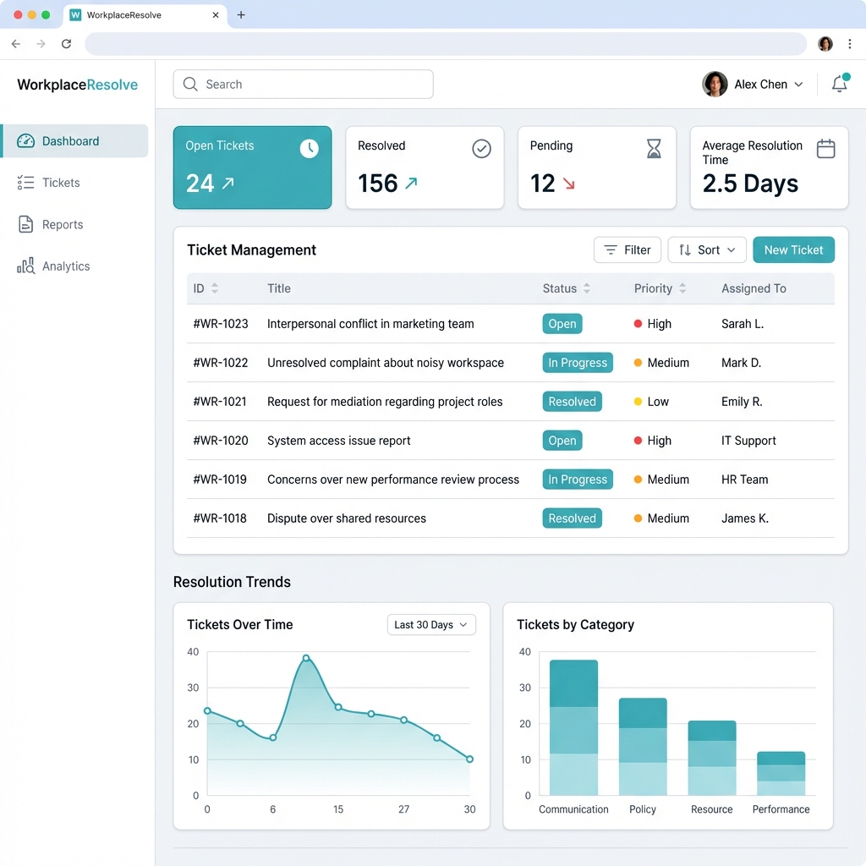Create a New Ticket
This screenshot has height=866, width=866.
click(x=793, y=250)
